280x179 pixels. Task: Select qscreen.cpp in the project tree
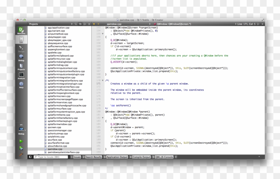(54, 127)
